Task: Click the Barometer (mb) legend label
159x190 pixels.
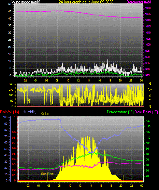Action: click(139, 2)
